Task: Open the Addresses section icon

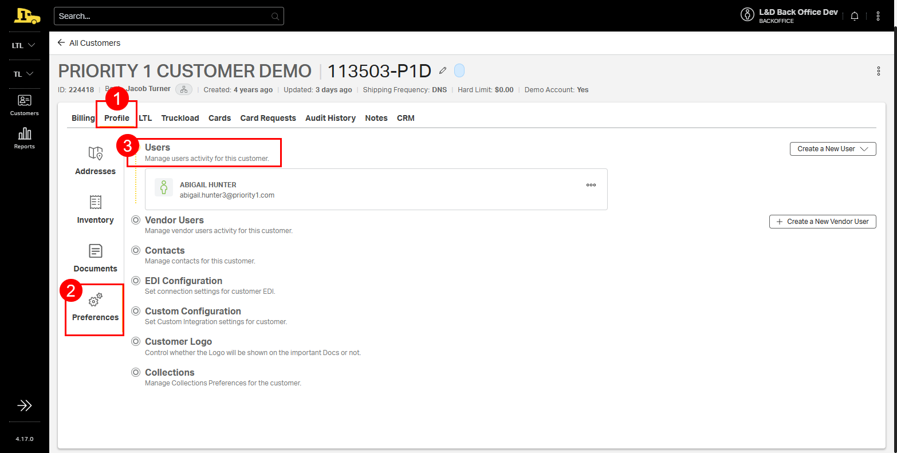Action: [96, 153]
